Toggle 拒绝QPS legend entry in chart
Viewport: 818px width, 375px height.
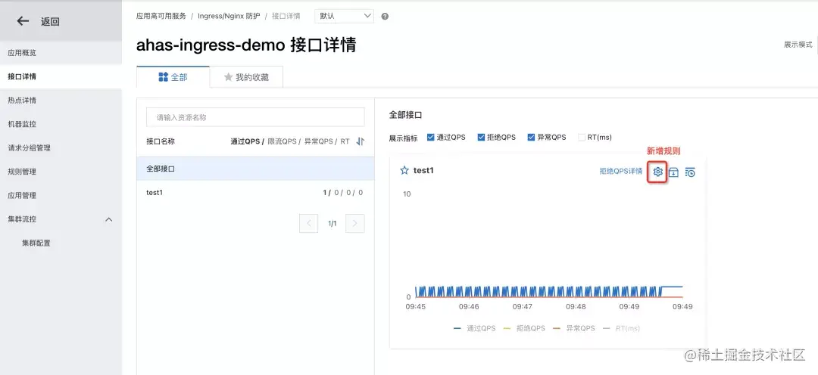click(x=524, y=329)
